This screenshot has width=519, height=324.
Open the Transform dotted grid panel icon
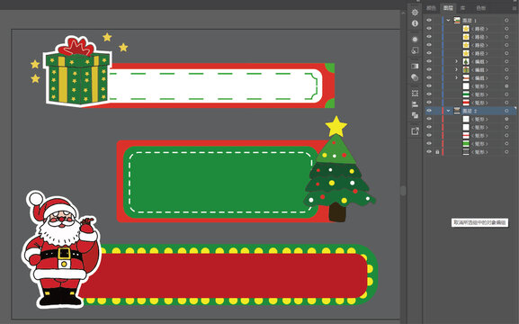tap(415, 94)
